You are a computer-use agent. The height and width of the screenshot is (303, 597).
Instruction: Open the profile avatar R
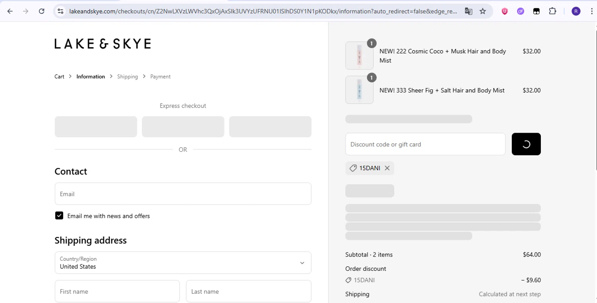tap(576, 11)
